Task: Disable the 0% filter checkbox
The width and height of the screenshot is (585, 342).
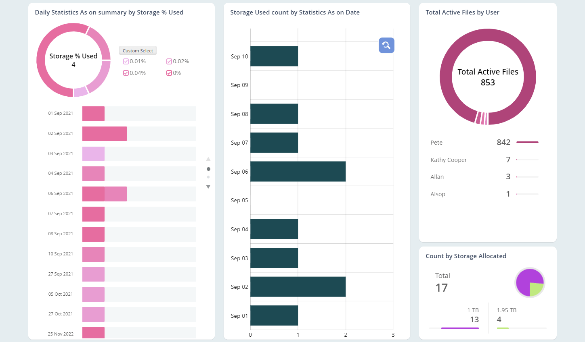Action: [x=169, y=73]
